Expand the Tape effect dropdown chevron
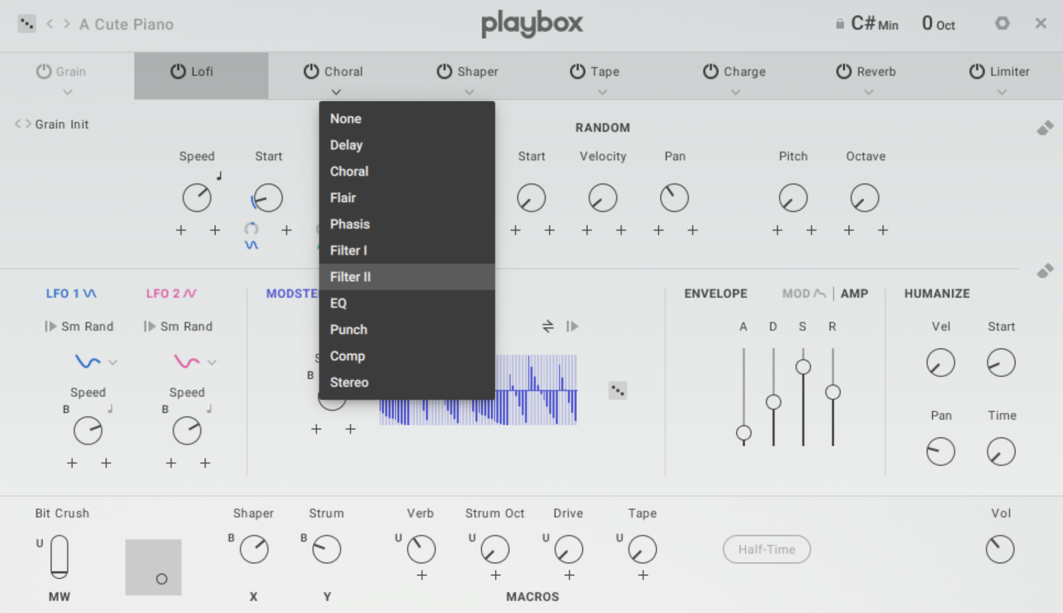Image resolution: width=1063 pixels, height=613 pixels. (602, 92)
